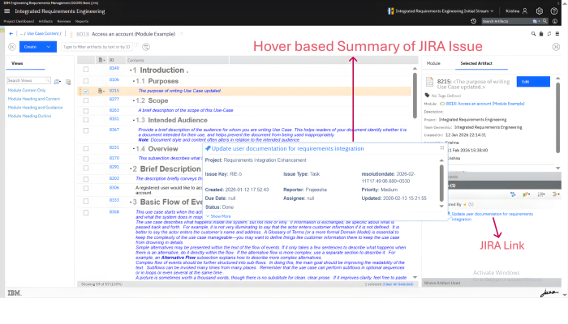Viewport: 568px width, 324px height.
Task: Check the checkbox for artifact 8140
Action: tap(86, 70)
